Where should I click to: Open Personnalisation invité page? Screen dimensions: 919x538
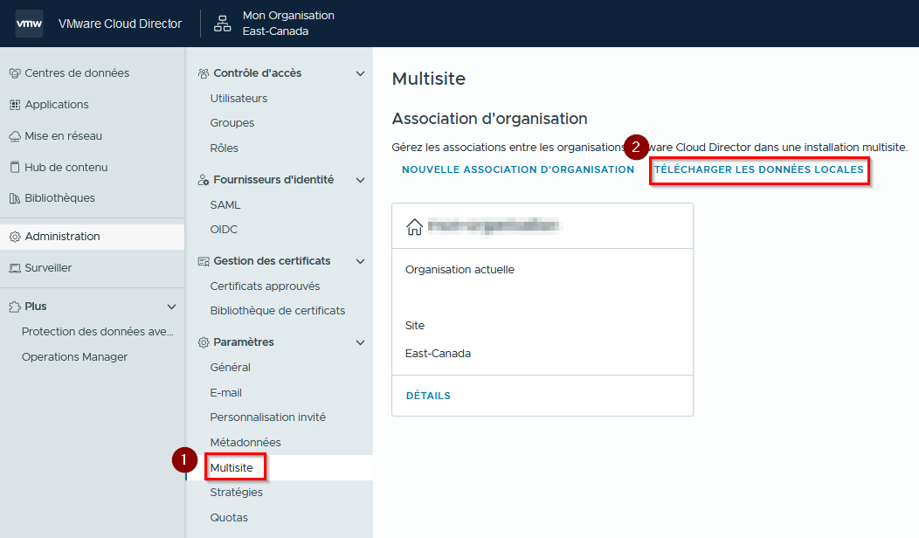[268, 417]
